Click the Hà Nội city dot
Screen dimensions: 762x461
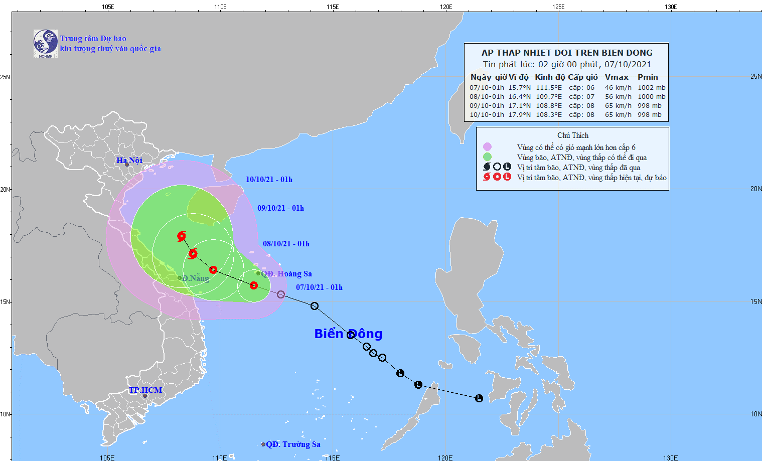[127, 165]
